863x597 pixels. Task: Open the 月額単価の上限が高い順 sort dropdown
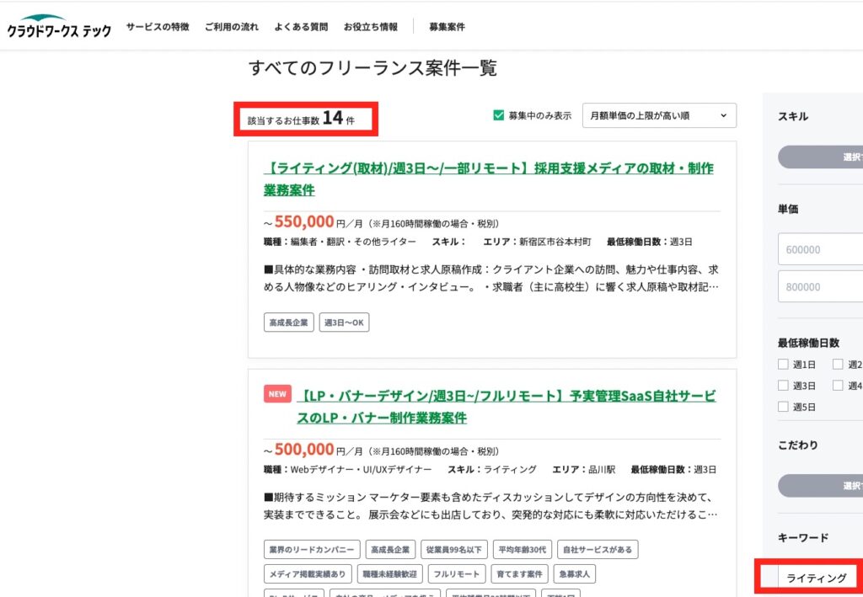658,115
